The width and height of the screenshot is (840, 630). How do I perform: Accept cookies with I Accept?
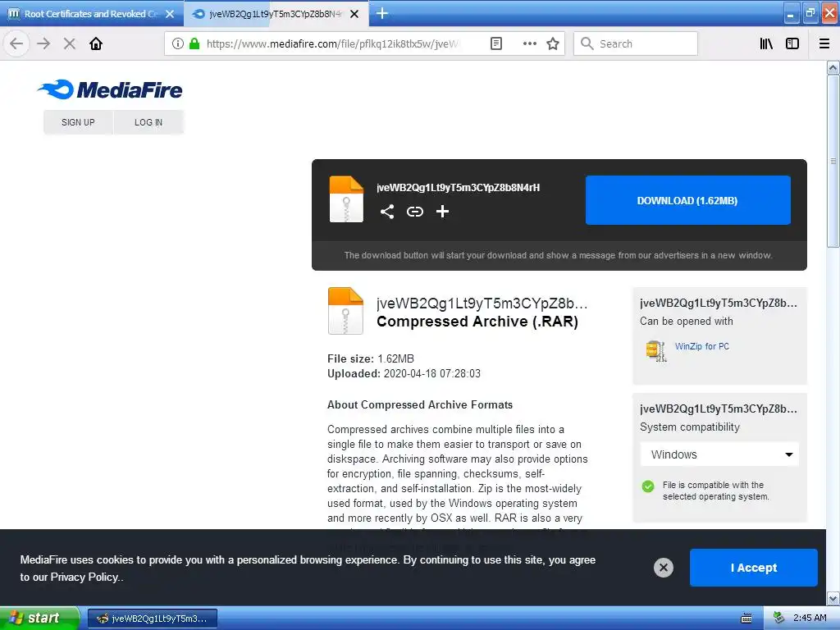[x=753, y=568]
